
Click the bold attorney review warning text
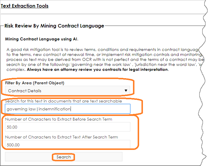coord(98,70)
